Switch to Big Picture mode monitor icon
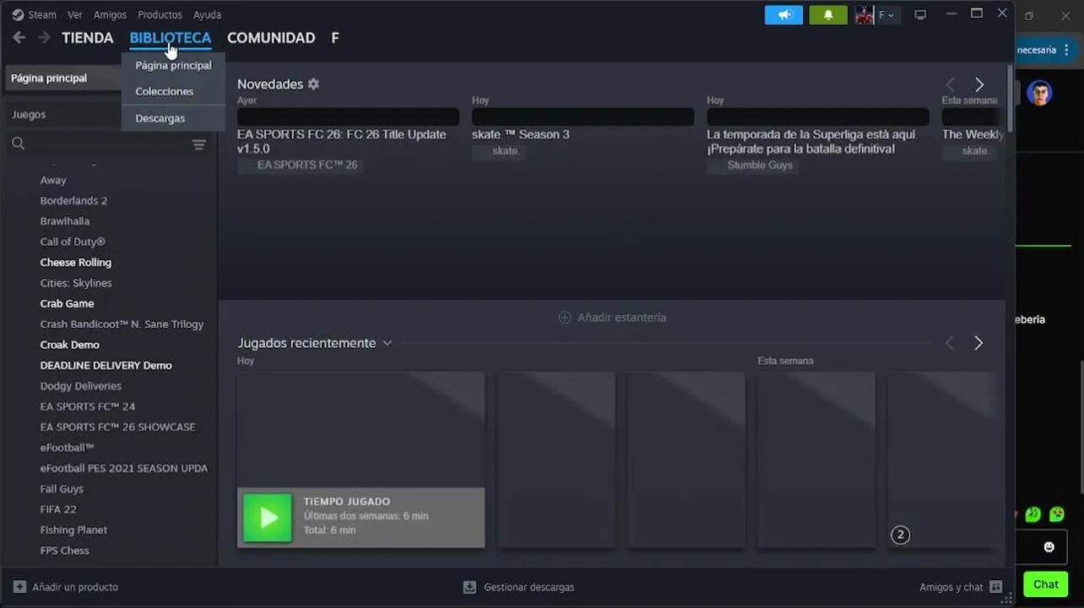The width and height of the screenshot is (1084, 608). 920,14
